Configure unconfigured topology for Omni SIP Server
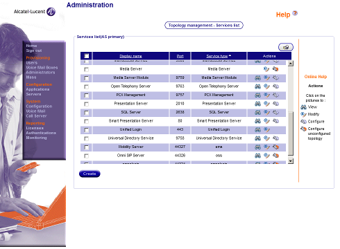Viewport: 340px width, 249px height. [x=275, y=156]
